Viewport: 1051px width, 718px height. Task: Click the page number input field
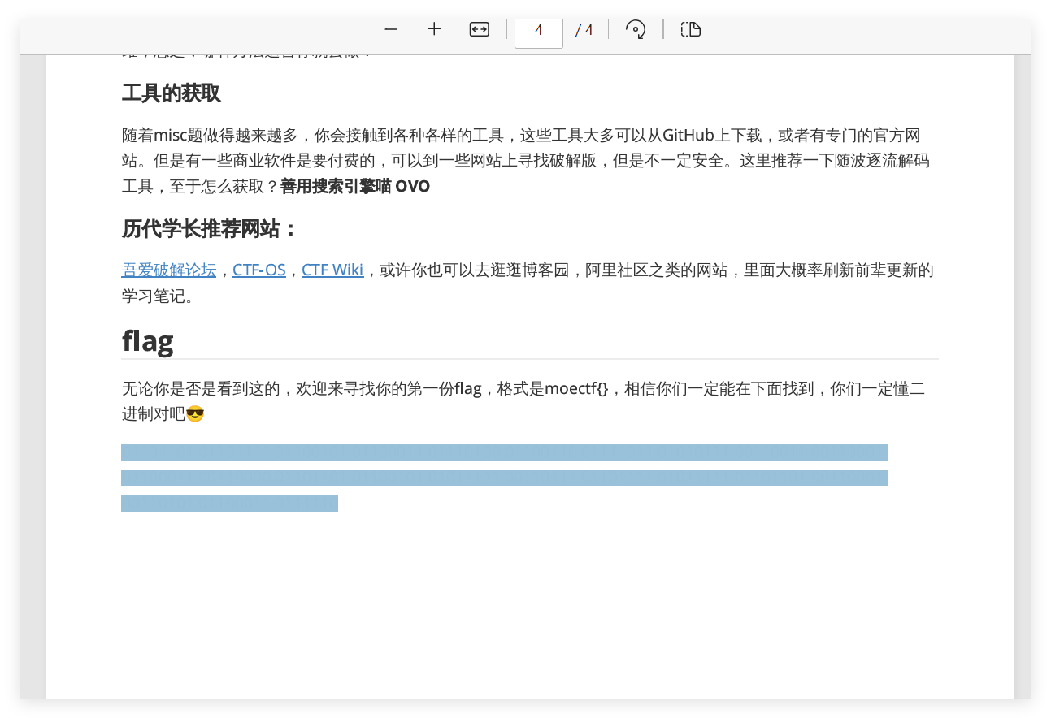(x=539, y=31)
